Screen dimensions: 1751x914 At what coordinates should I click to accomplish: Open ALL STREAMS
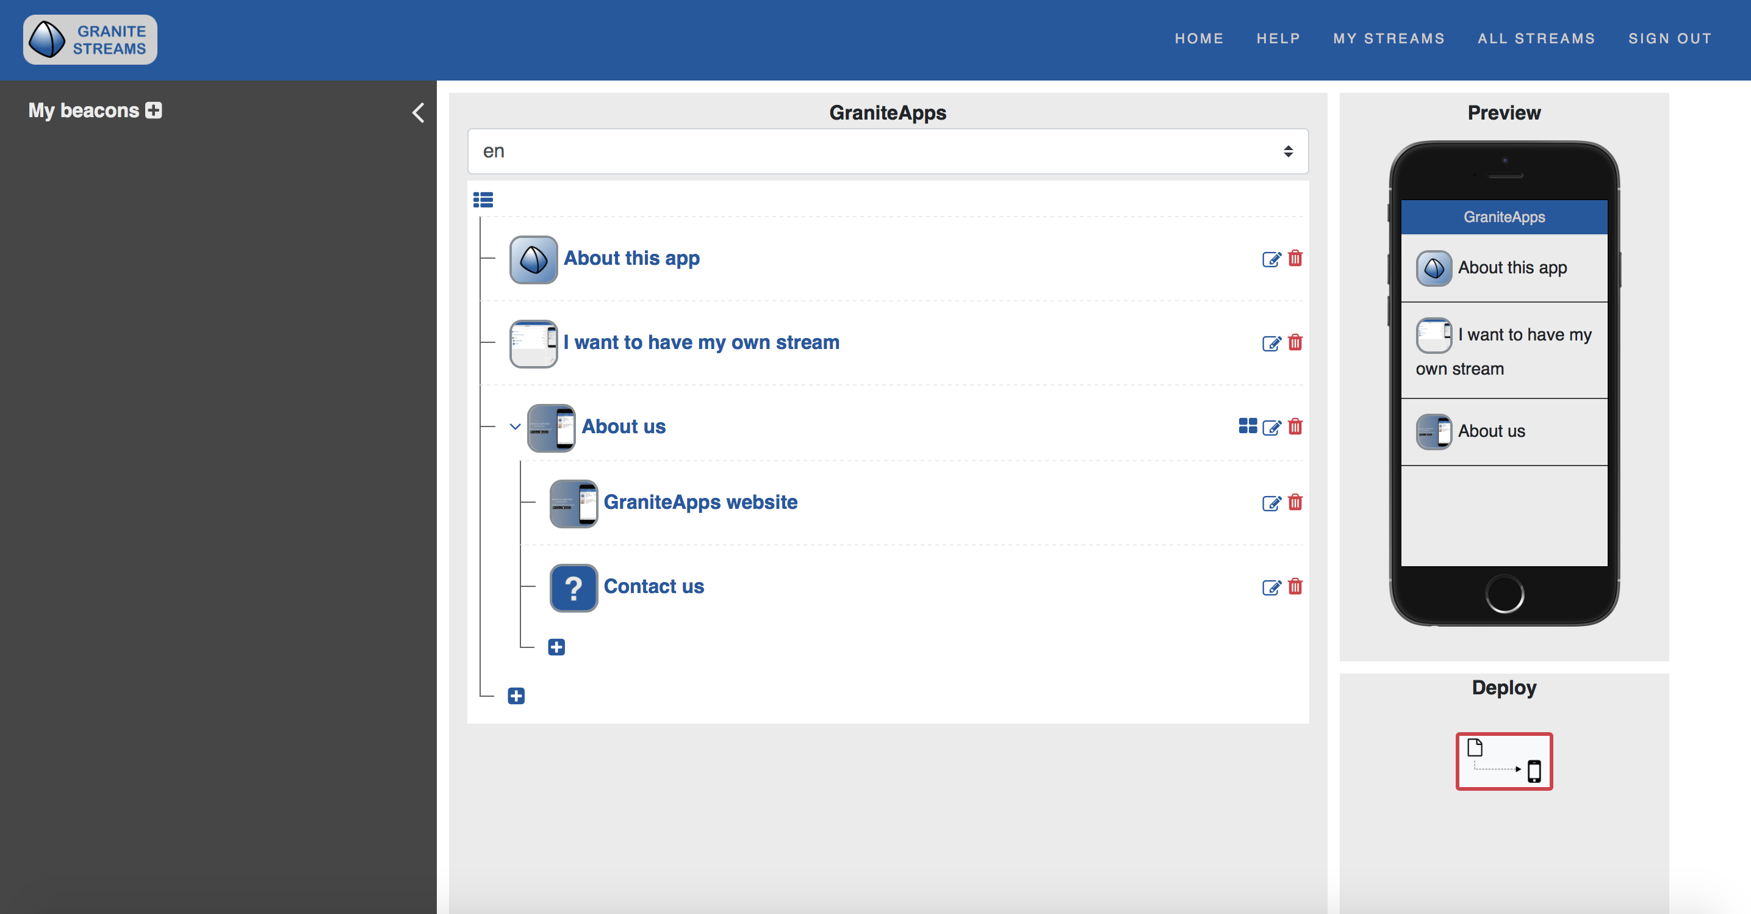point(1536,38)
